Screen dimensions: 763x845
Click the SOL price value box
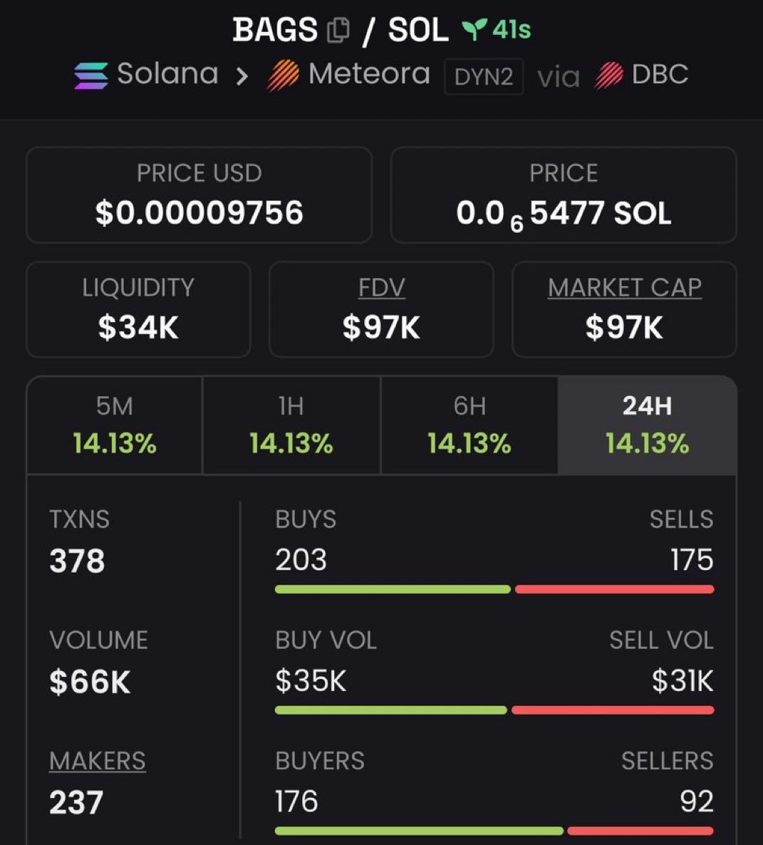tap(564, 195)
